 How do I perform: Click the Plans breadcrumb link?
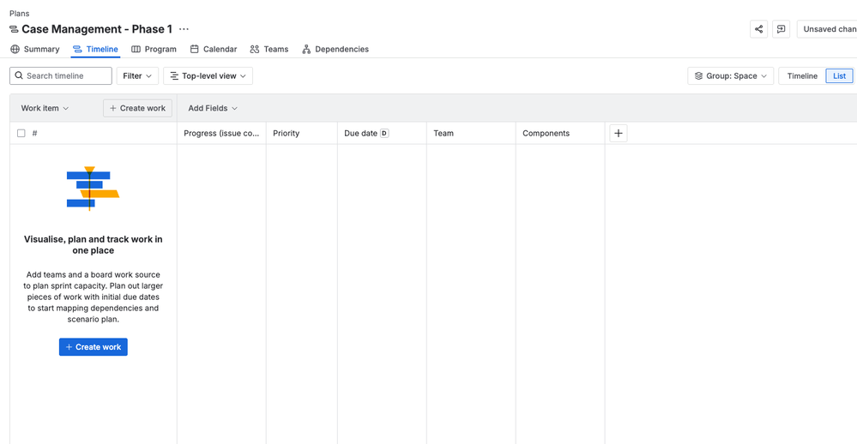pyautogui.click(x=19, y=13)
